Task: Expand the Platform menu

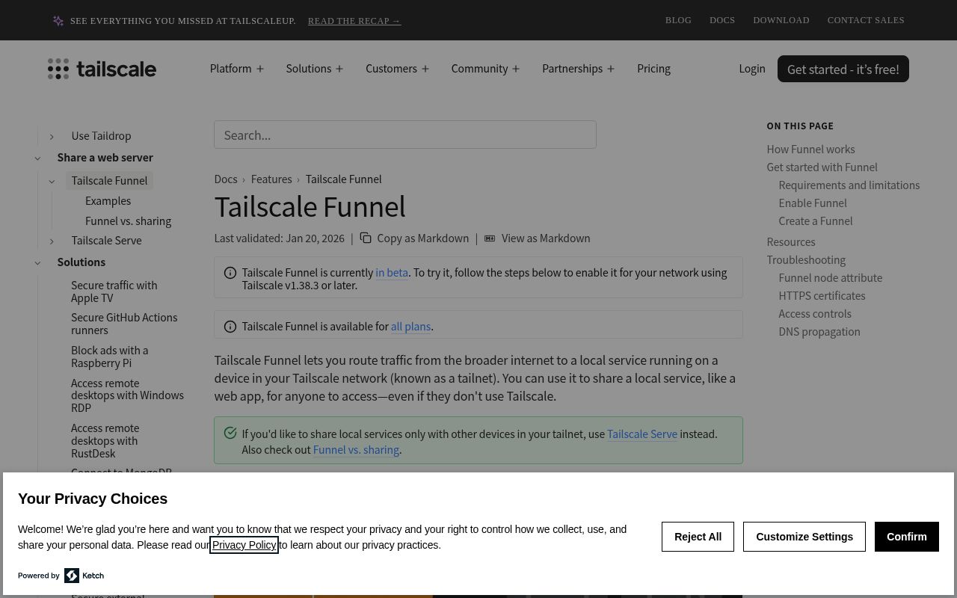Action: coord(237,69)
